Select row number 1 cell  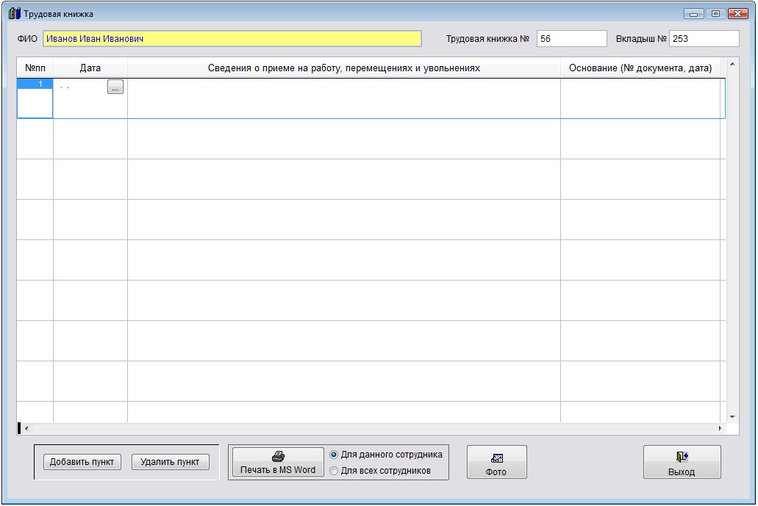[x=35, y=98]
